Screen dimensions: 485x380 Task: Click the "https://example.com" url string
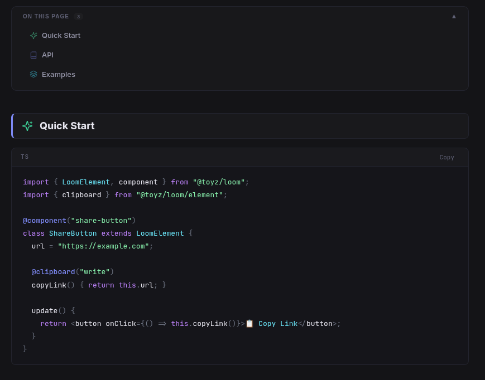(x=103, y=246)
